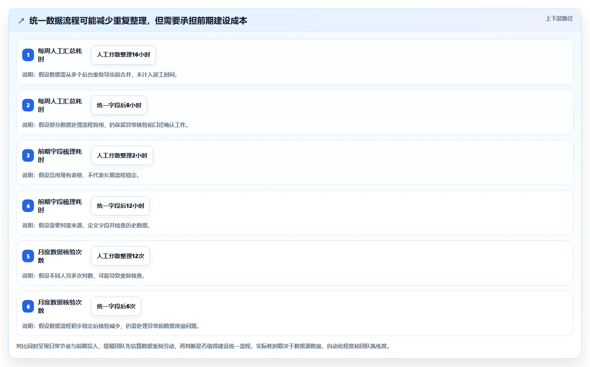Select 每周人工汇总耗时 label in row 1
The height and width of the screenshot is (367, 590).
(x=60, y=55)
